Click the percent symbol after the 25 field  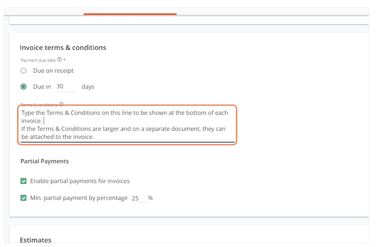[x=150, y=198]
